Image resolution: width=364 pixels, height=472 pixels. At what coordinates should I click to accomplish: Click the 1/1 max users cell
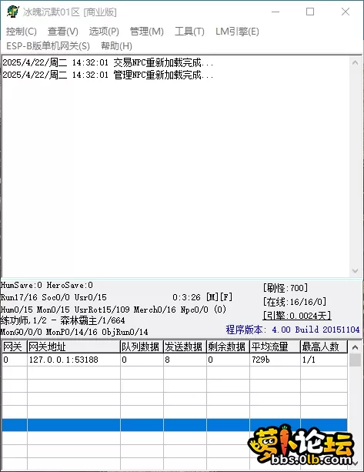324,360
